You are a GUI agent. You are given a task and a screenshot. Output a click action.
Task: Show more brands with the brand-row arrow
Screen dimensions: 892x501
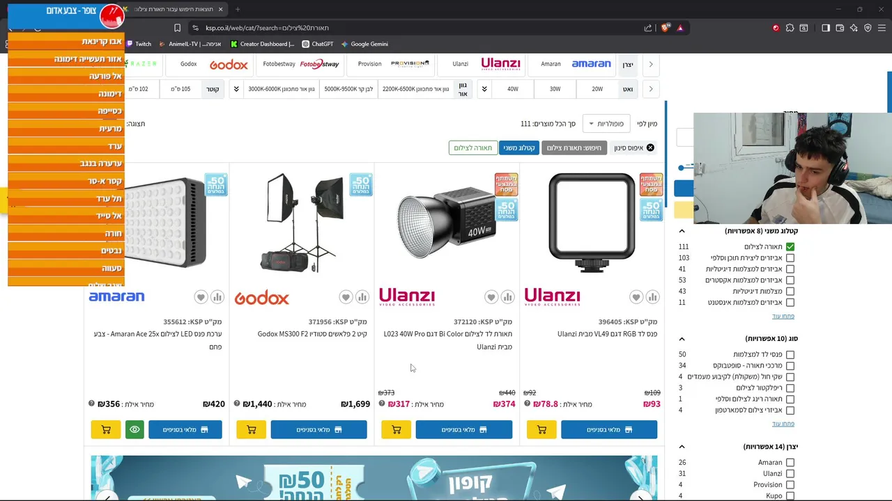pos(651,64)
